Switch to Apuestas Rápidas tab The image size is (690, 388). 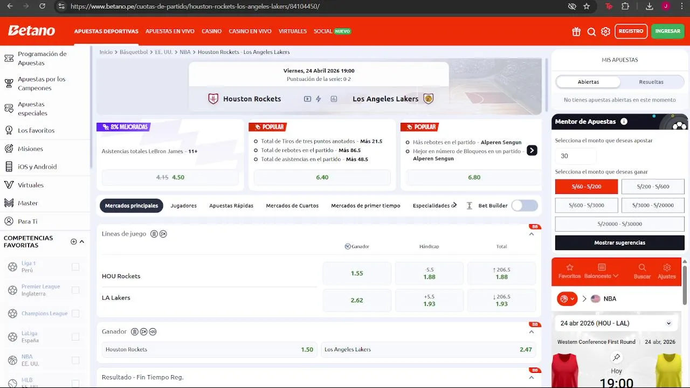pyautogui.click(x=231, y=206)
